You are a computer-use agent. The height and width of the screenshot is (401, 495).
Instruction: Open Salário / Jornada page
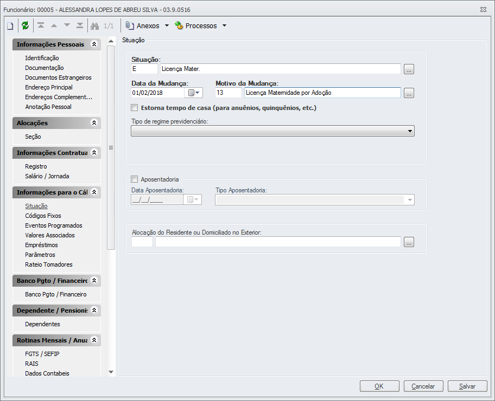pyautogui.click(x=47, y=176)
